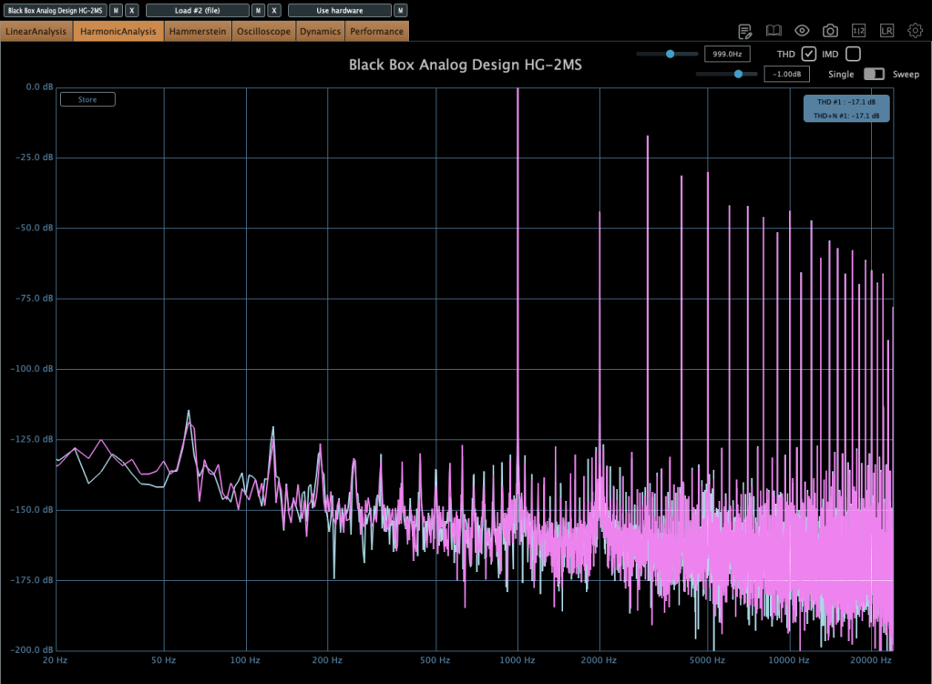Enable the IMD checkbox

pyautogui.click(x=853, y=54)
